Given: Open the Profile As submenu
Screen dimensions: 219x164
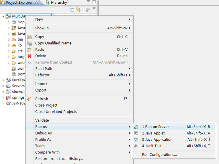Looking at the screenshot, I should pos(79,140).
